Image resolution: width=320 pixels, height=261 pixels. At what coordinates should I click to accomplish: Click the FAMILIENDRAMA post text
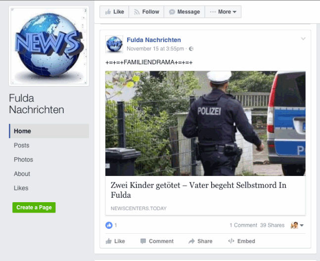(149, 62)
